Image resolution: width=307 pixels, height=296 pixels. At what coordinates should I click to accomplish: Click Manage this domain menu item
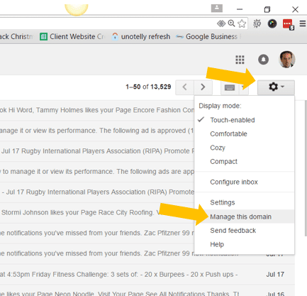point(245,216)
